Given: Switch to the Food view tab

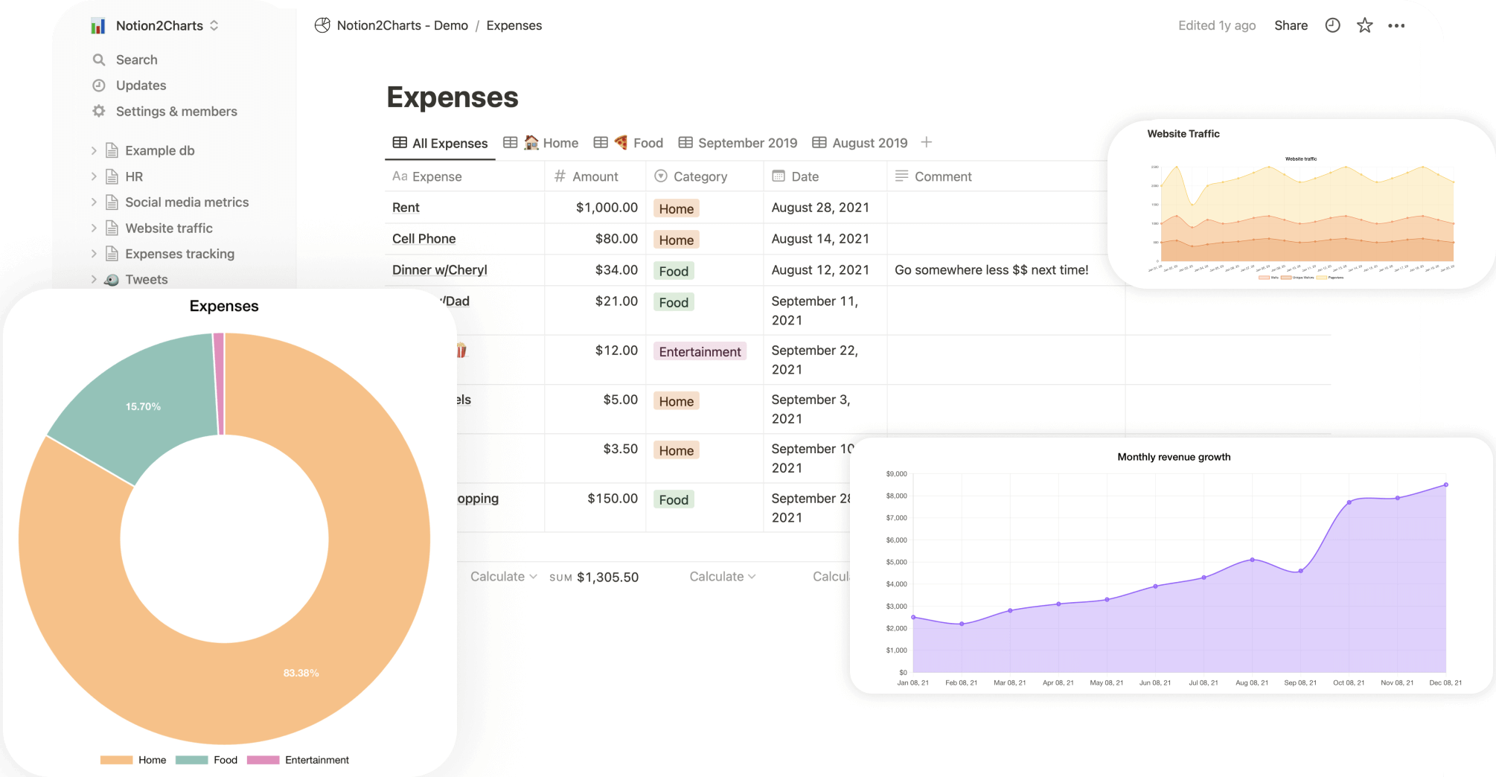Looking at the screenshot, I should (647, 142).
